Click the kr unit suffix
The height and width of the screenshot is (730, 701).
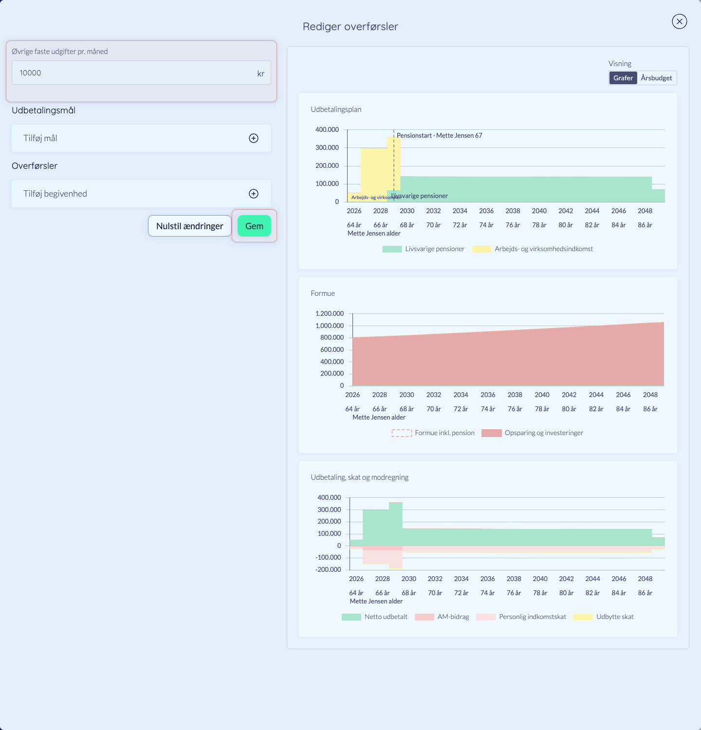tap(261, 73)
